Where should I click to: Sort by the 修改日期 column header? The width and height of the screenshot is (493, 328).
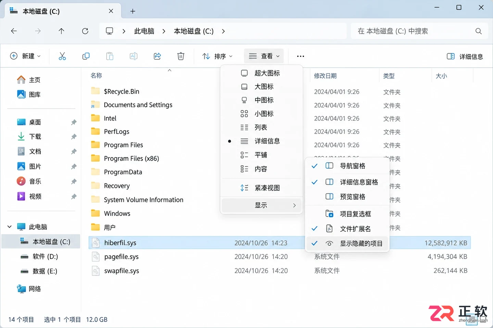tap(325, 76)
